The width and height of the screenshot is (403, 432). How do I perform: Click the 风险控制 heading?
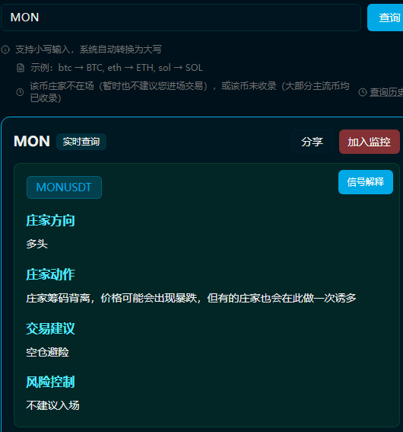(x=50, y=382)
